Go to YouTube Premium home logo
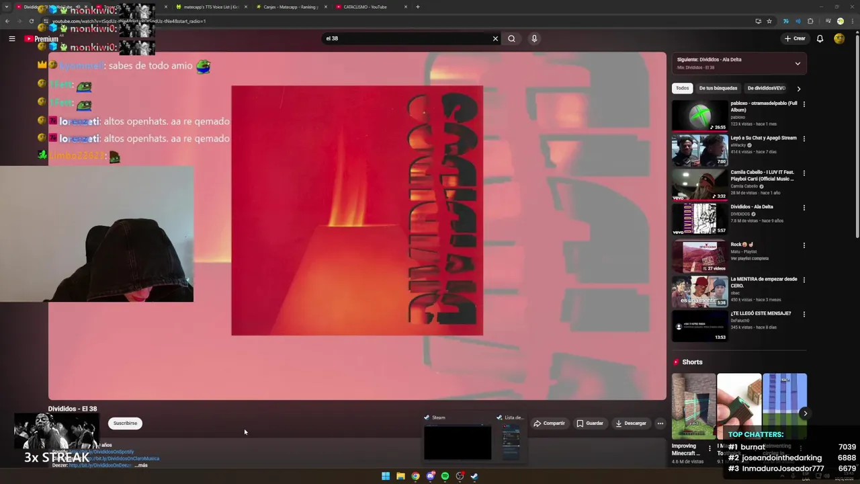This screenshot has width=860, height=484. pyautogui.click(x=42, y=39)
